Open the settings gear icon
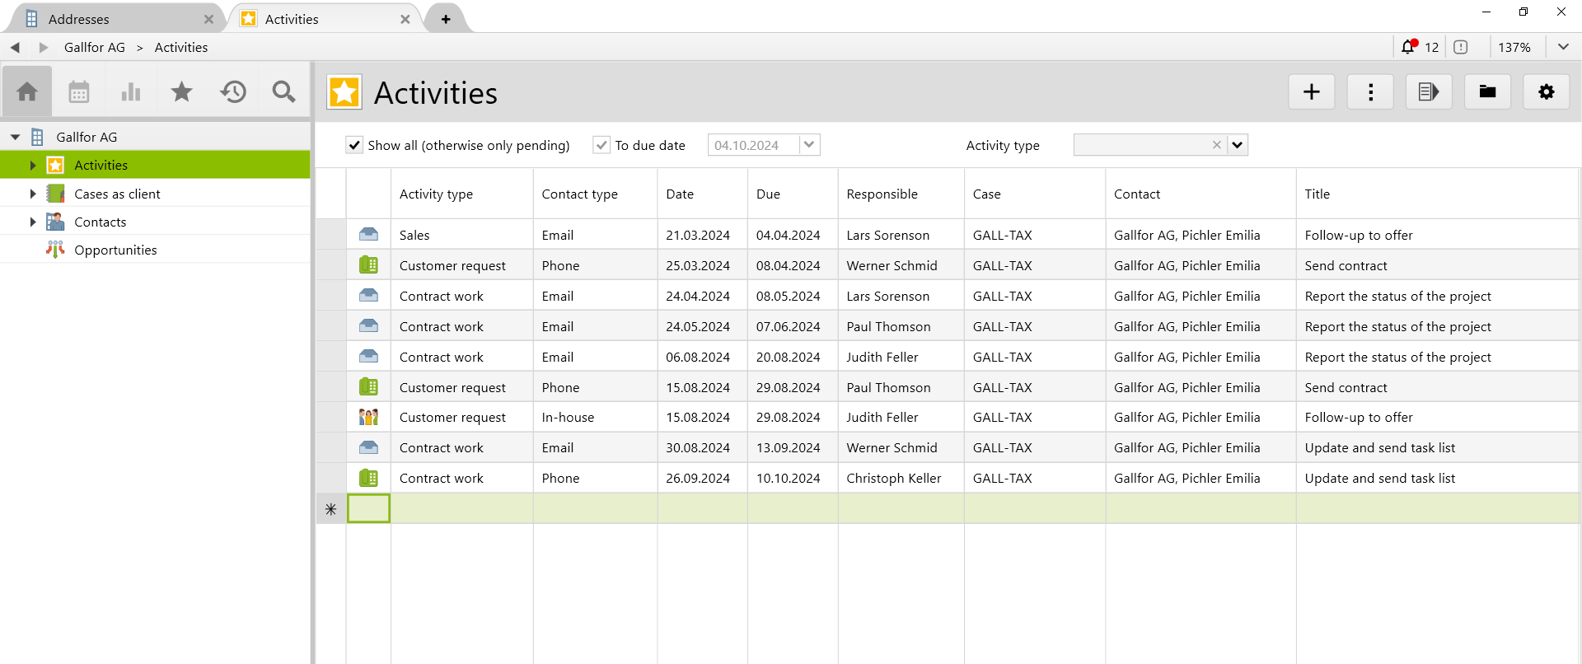Viewport: 1582px width, 664px height. [x=1546, y=91]
